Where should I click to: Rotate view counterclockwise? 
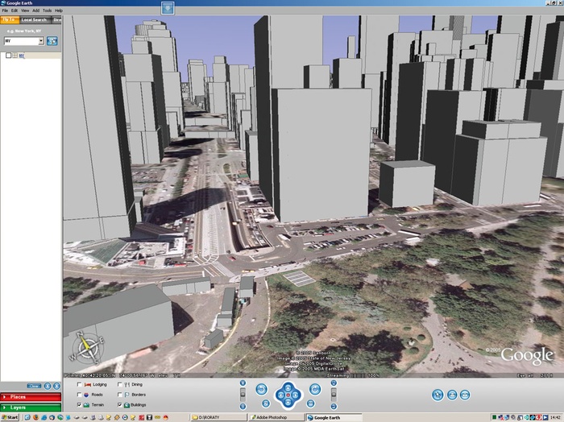point(262,389)
